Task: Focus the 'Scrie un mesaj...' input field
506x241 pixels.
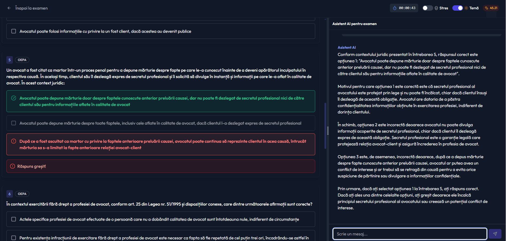Action: (410, 234)
